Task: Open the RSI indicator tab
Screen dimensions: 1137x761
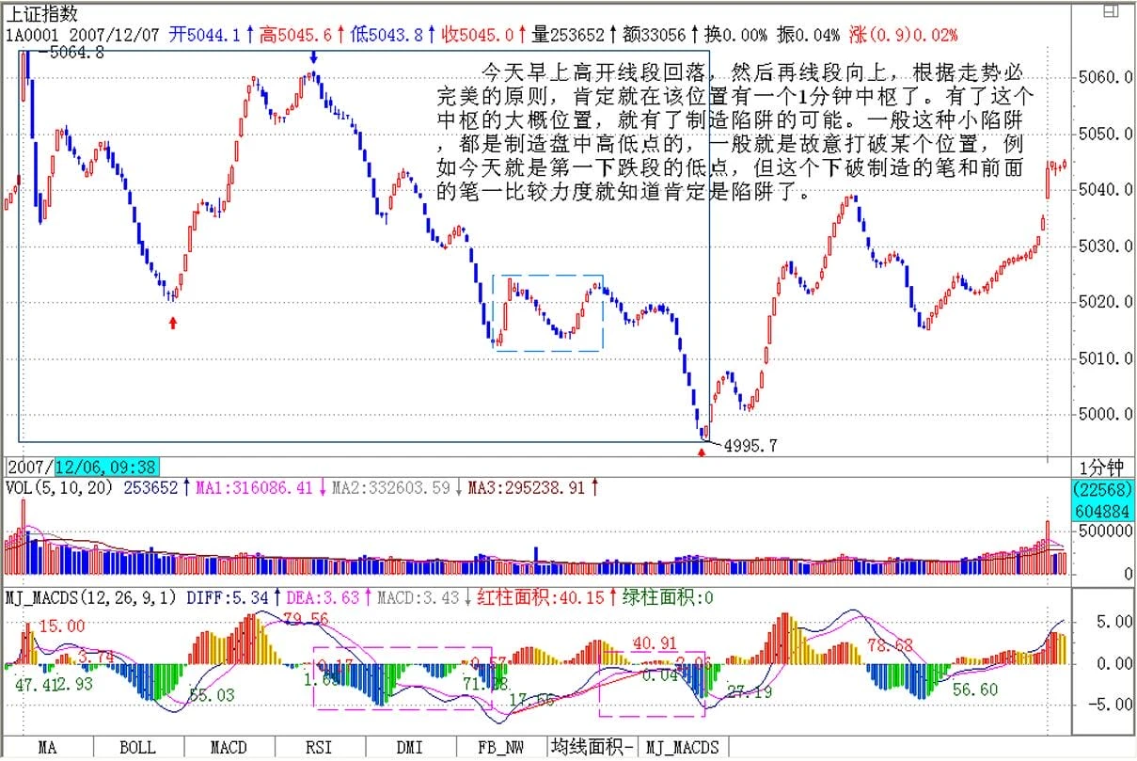Action: click(320, 748)
